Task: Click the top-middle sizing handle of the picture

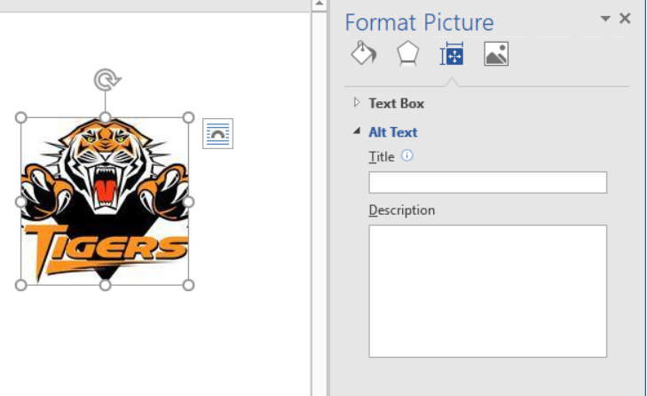Action: [x=106, y=118]
